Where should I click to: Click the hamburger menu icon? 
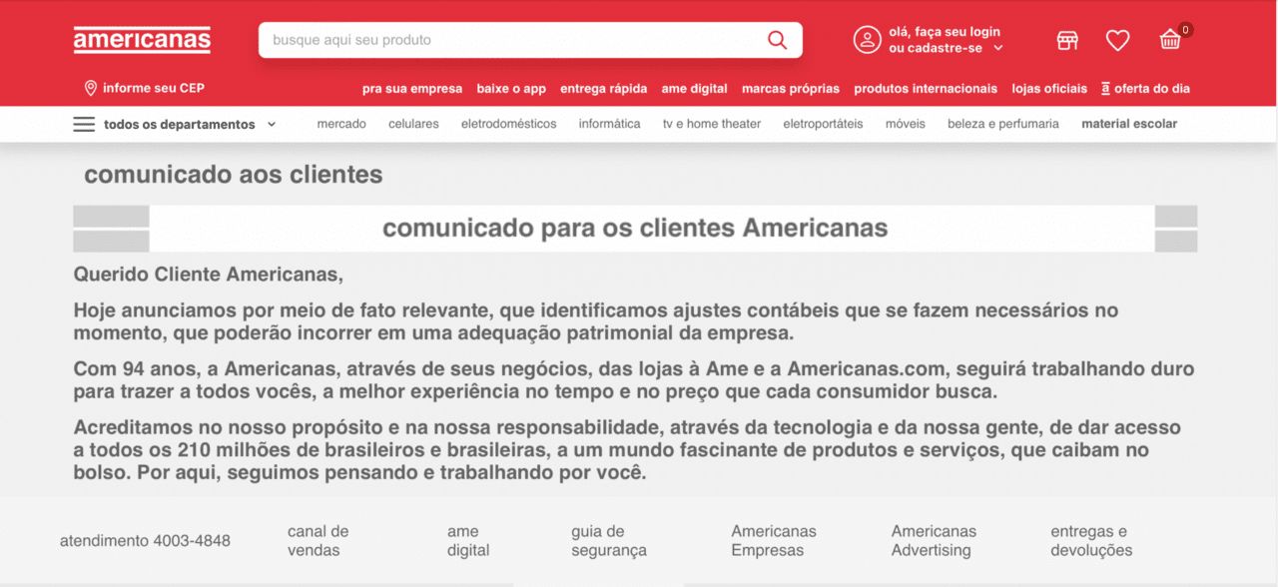click(x=85, y=125)
